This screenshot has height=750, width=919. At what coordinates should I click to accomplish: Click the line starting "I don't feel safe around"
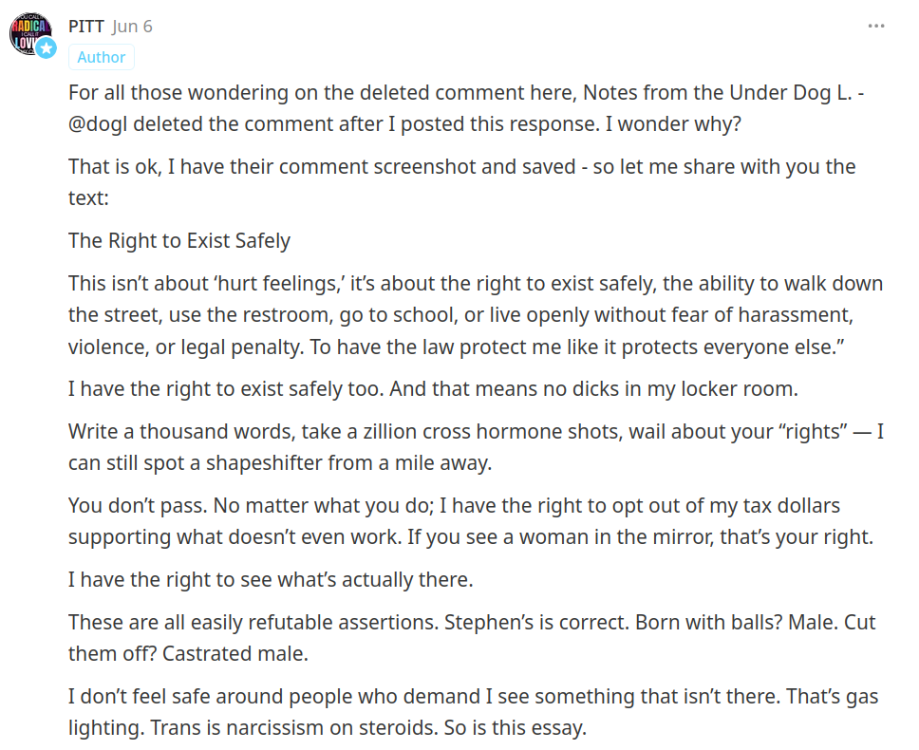pyautogui.click(x=285, y=697)
